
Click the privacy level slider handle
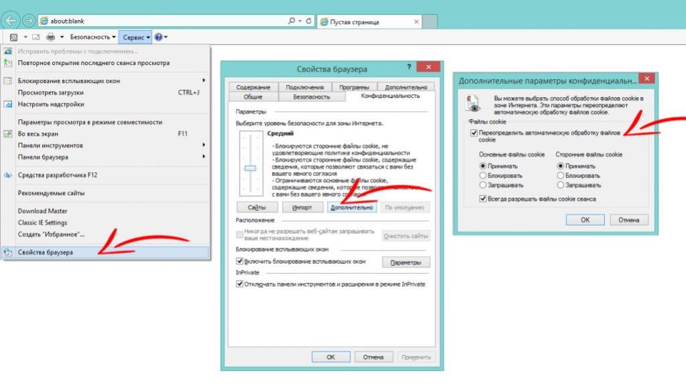[251, 168]
